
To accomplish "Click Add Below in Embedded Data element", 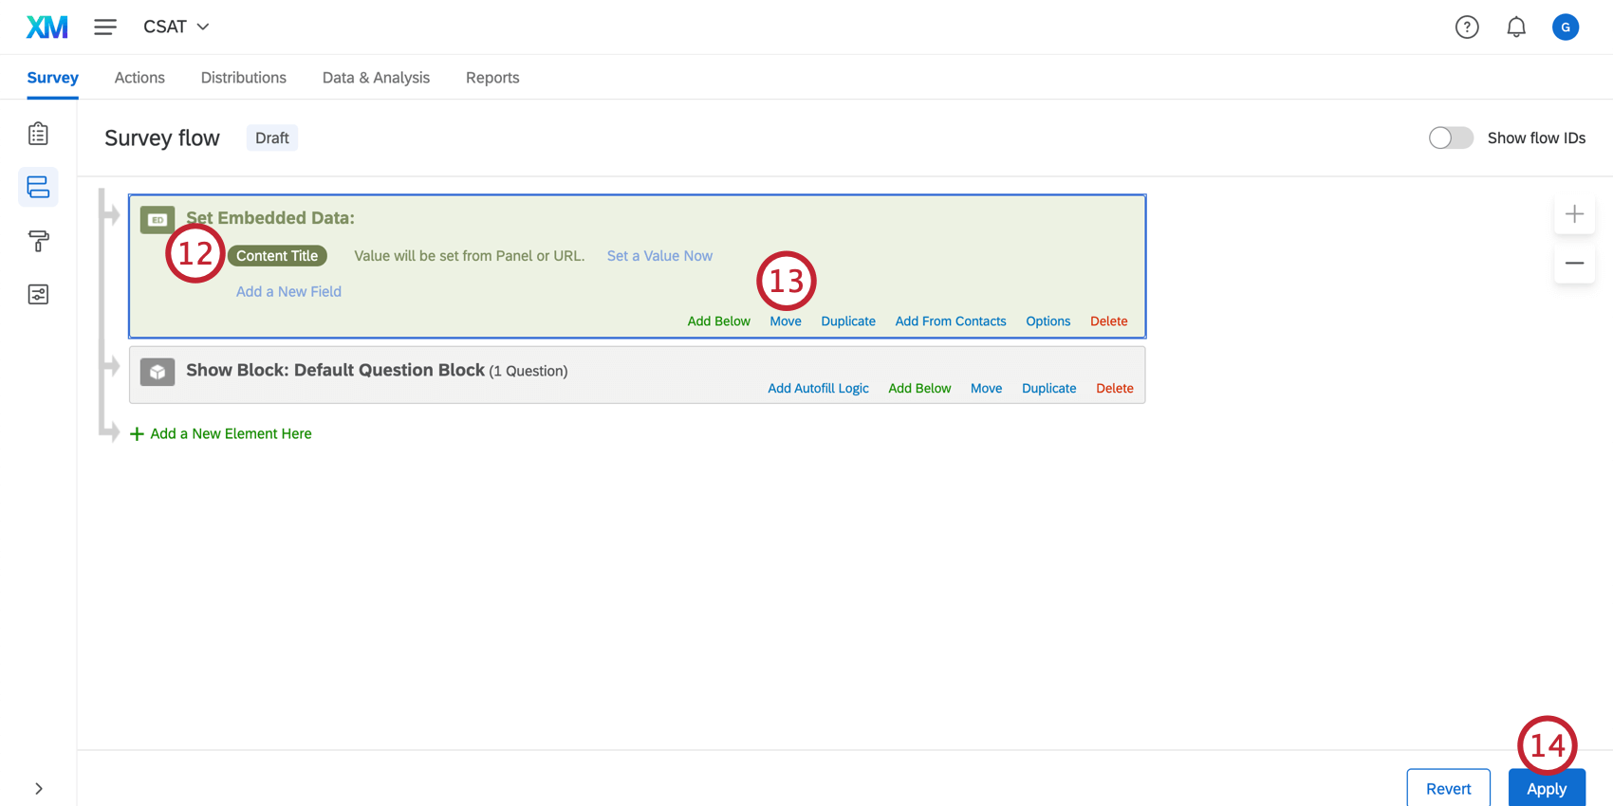I will [x=718, y=321].
